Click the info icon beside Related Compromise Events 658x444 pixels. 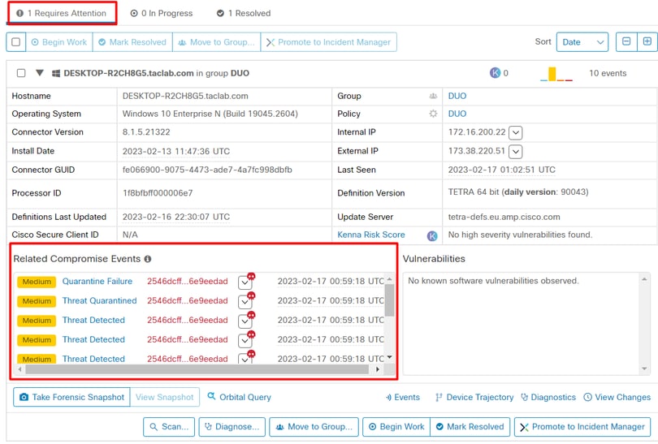[148, 259]
